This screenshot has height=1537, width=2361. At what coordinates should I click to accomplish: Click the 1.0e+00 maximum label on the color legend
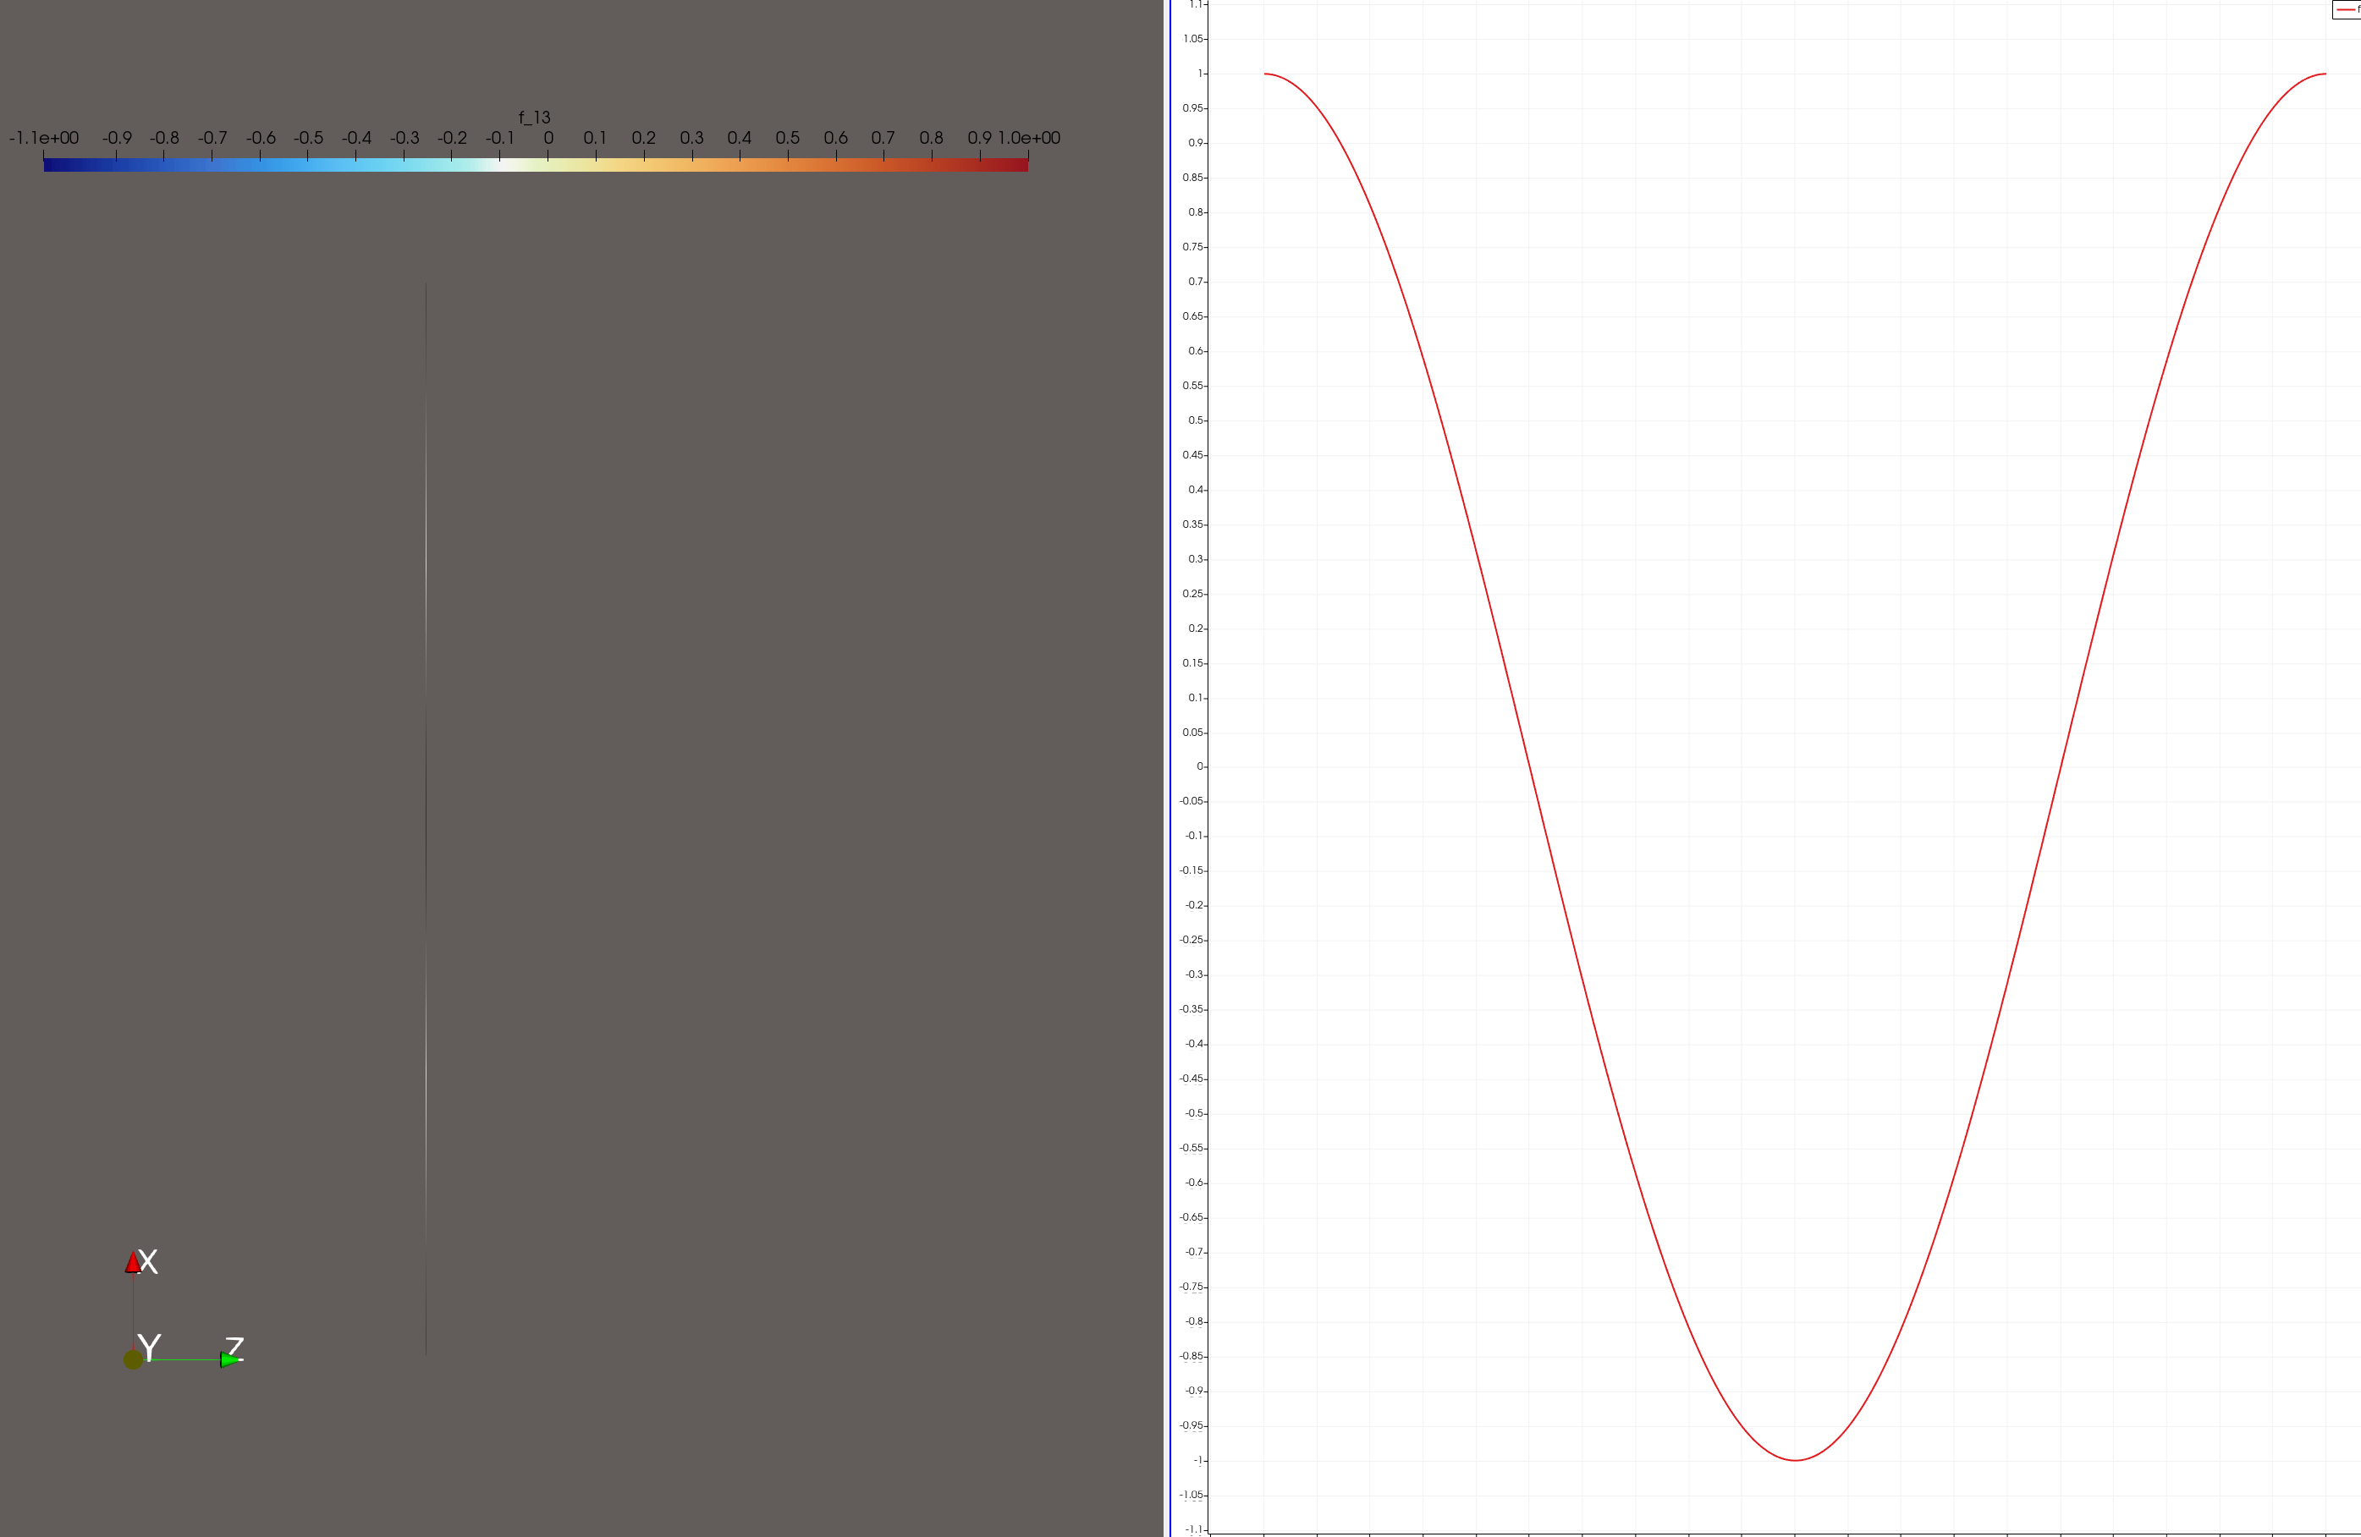tap(1029, 138)
